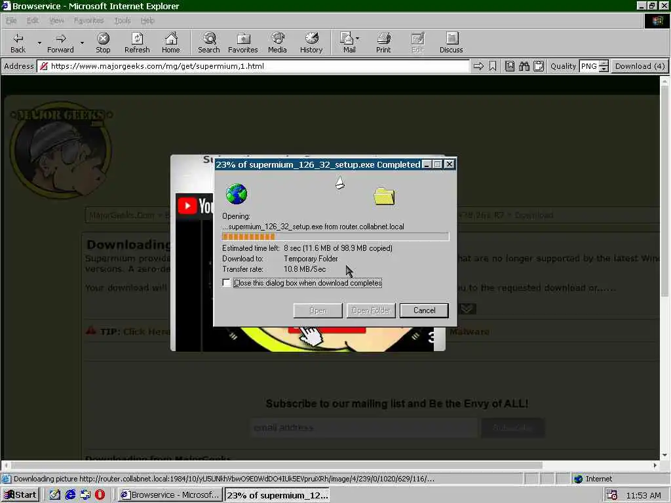This screenshot has width=671, height=503.
Task: Click the yellow folder icon in download dialog
Action: tap(384, 196)
